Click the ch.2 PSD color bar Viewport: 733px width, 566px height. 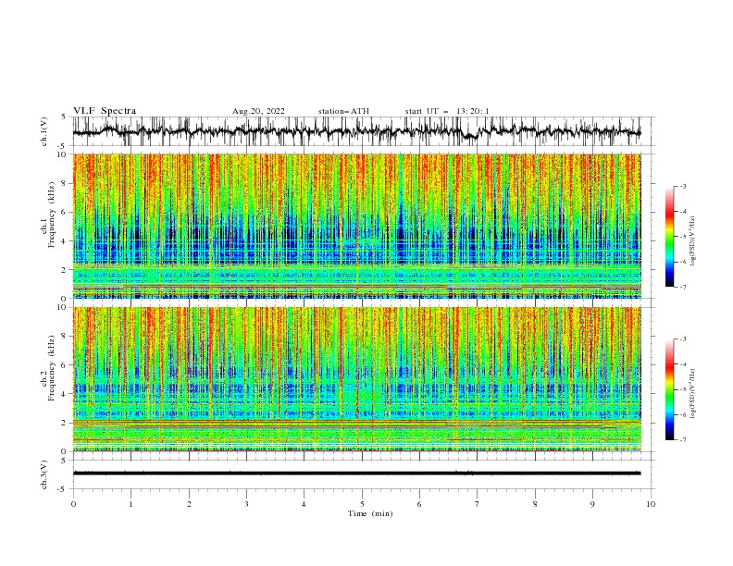point(669,389)
